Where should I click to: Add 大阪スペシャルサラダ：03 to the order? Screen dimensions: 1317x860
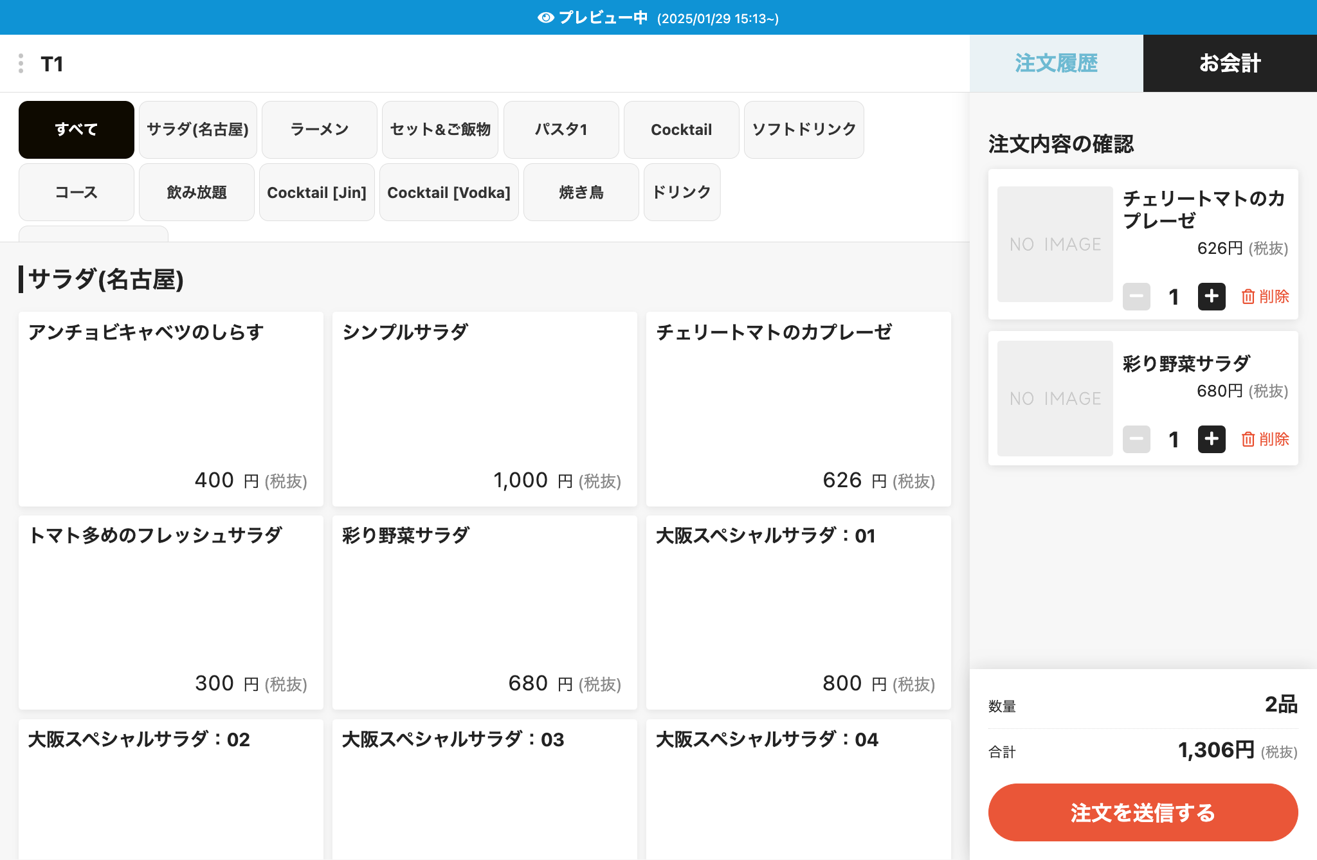point(485,789)
